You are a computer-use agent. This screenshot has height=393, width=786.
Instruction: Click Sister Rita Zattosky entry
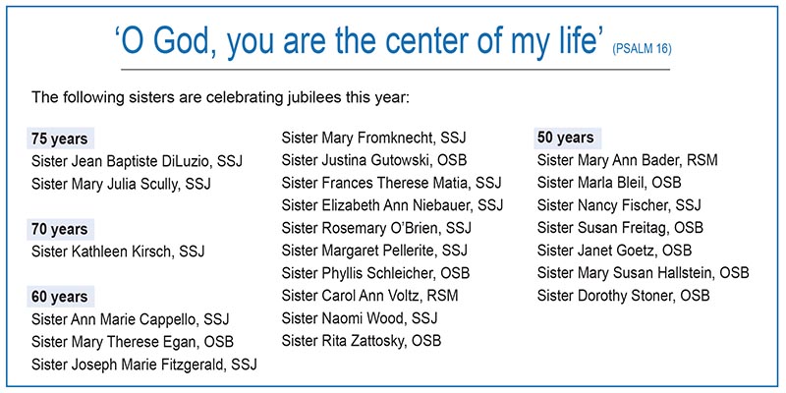tap(362, 341)
